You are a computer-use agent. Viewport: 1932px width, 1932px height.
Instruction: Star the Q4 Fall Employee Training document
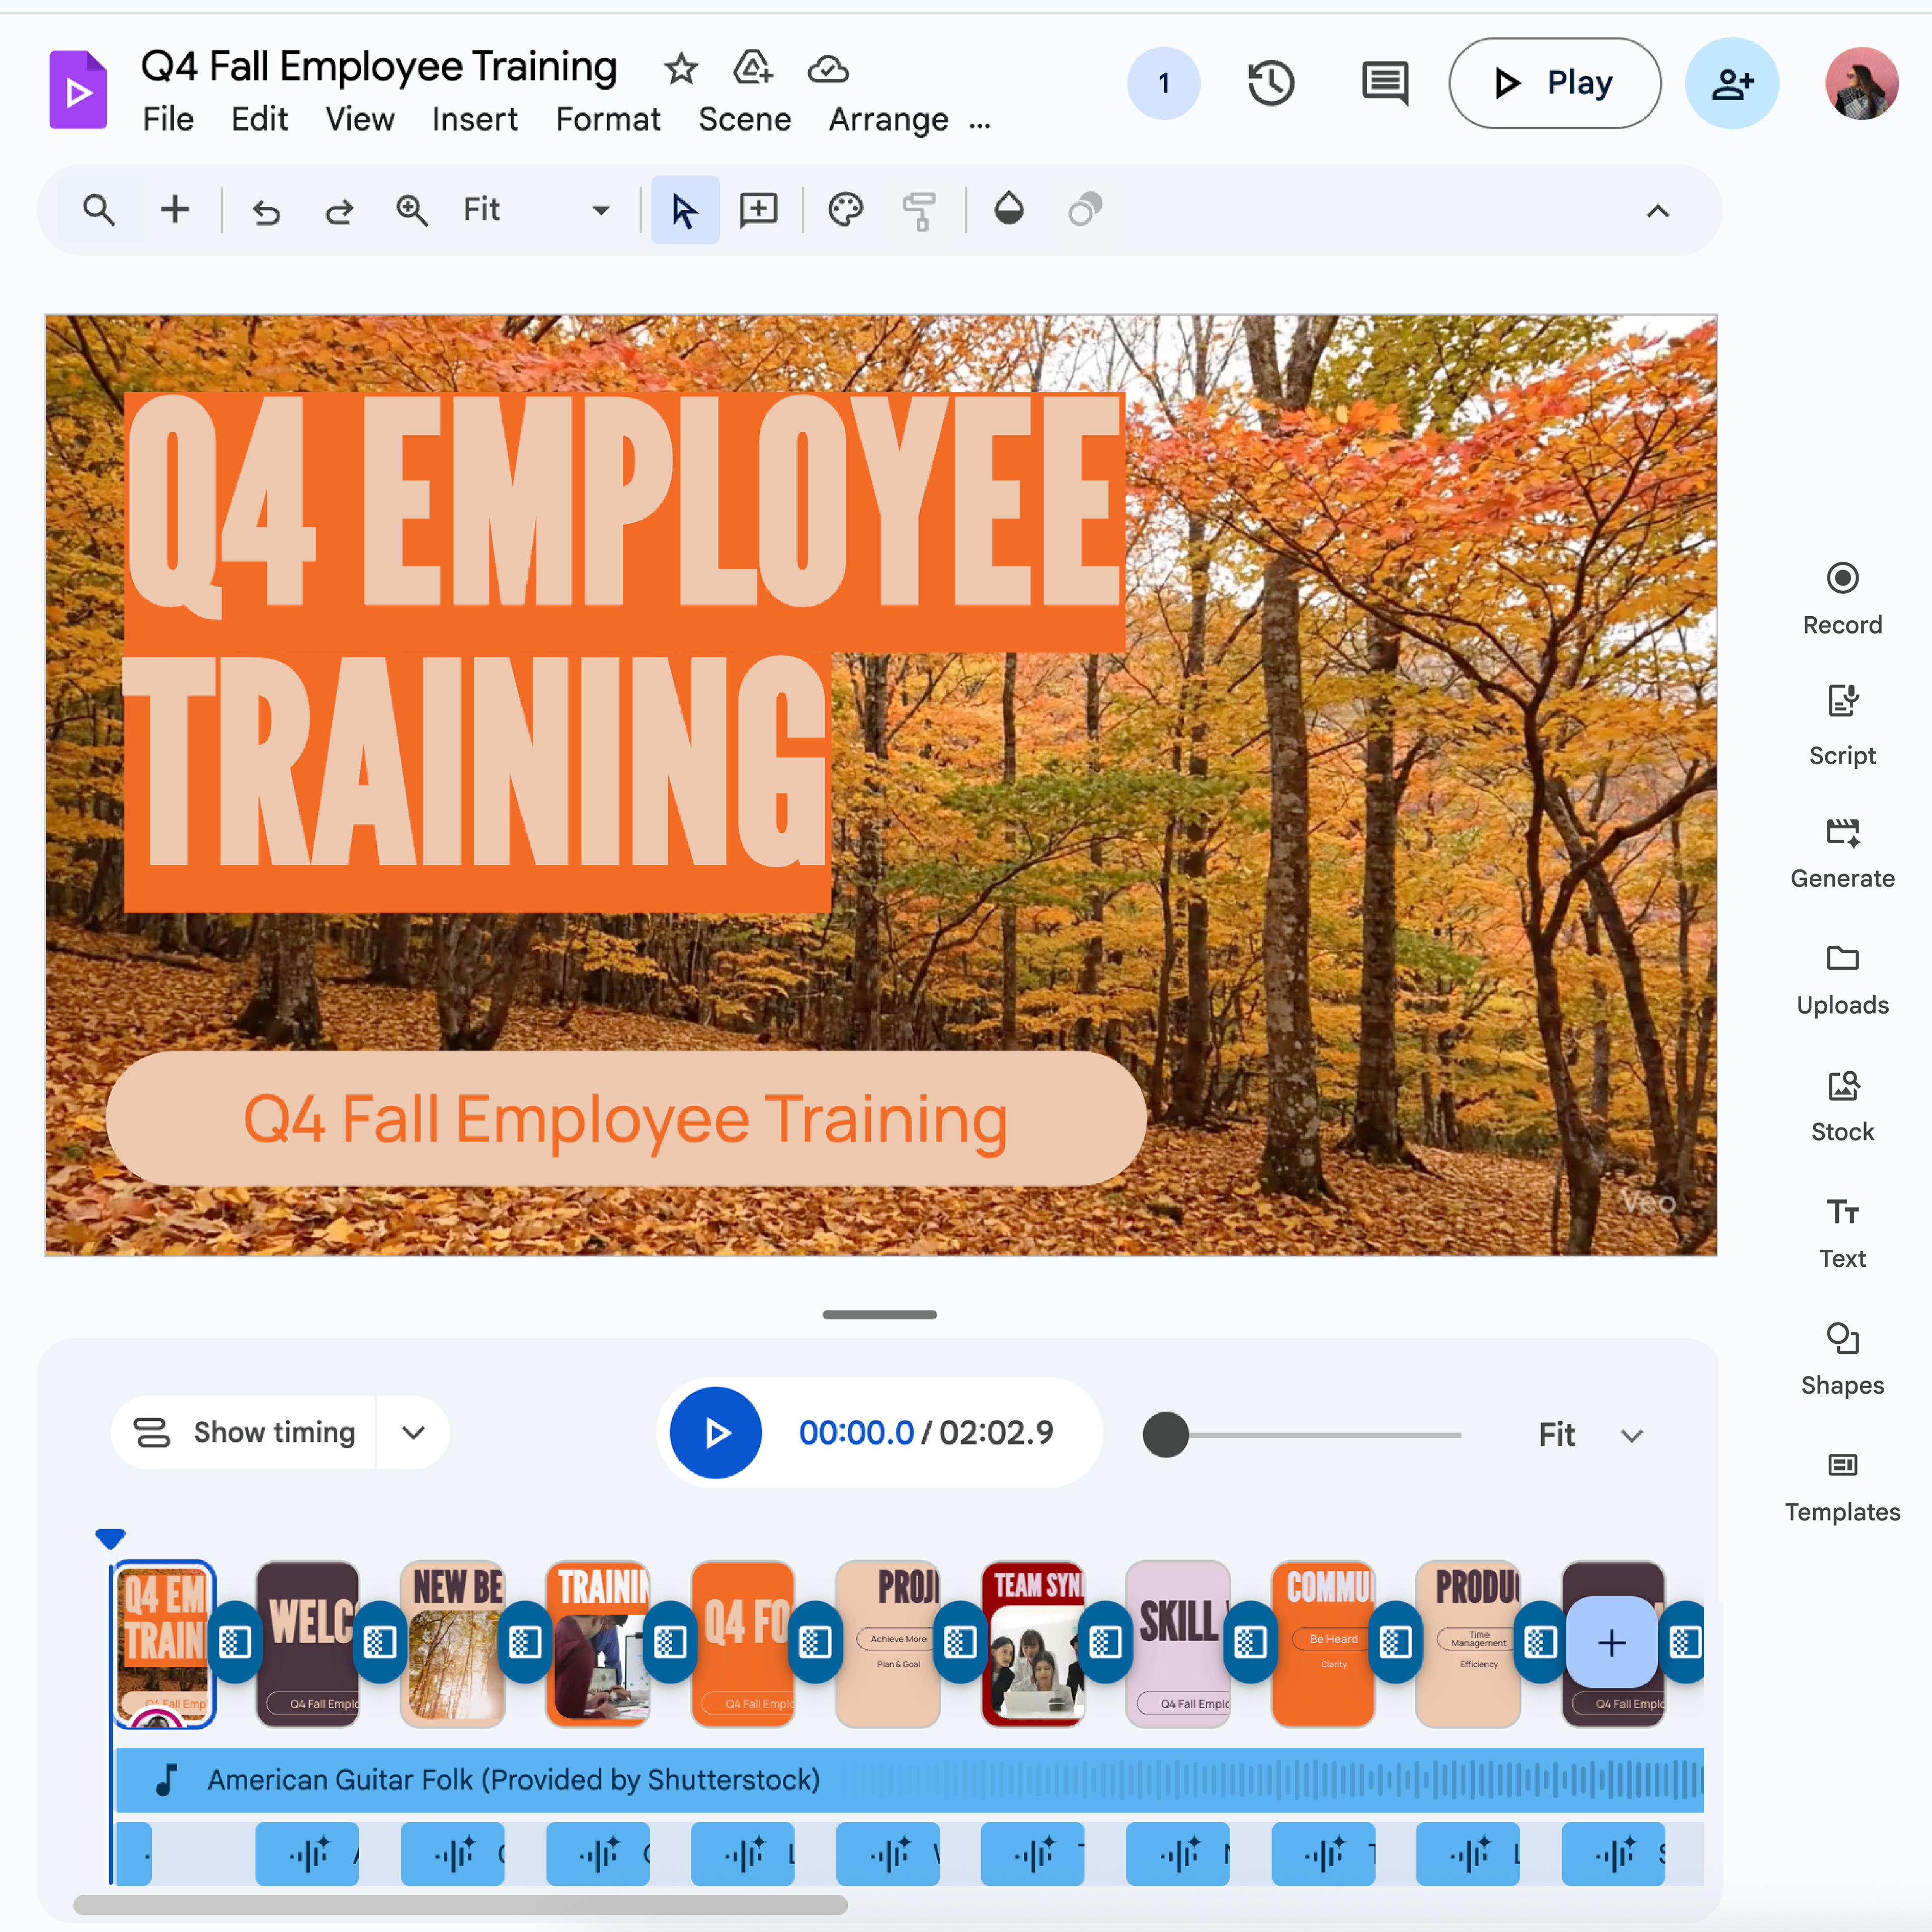(680, 69)
